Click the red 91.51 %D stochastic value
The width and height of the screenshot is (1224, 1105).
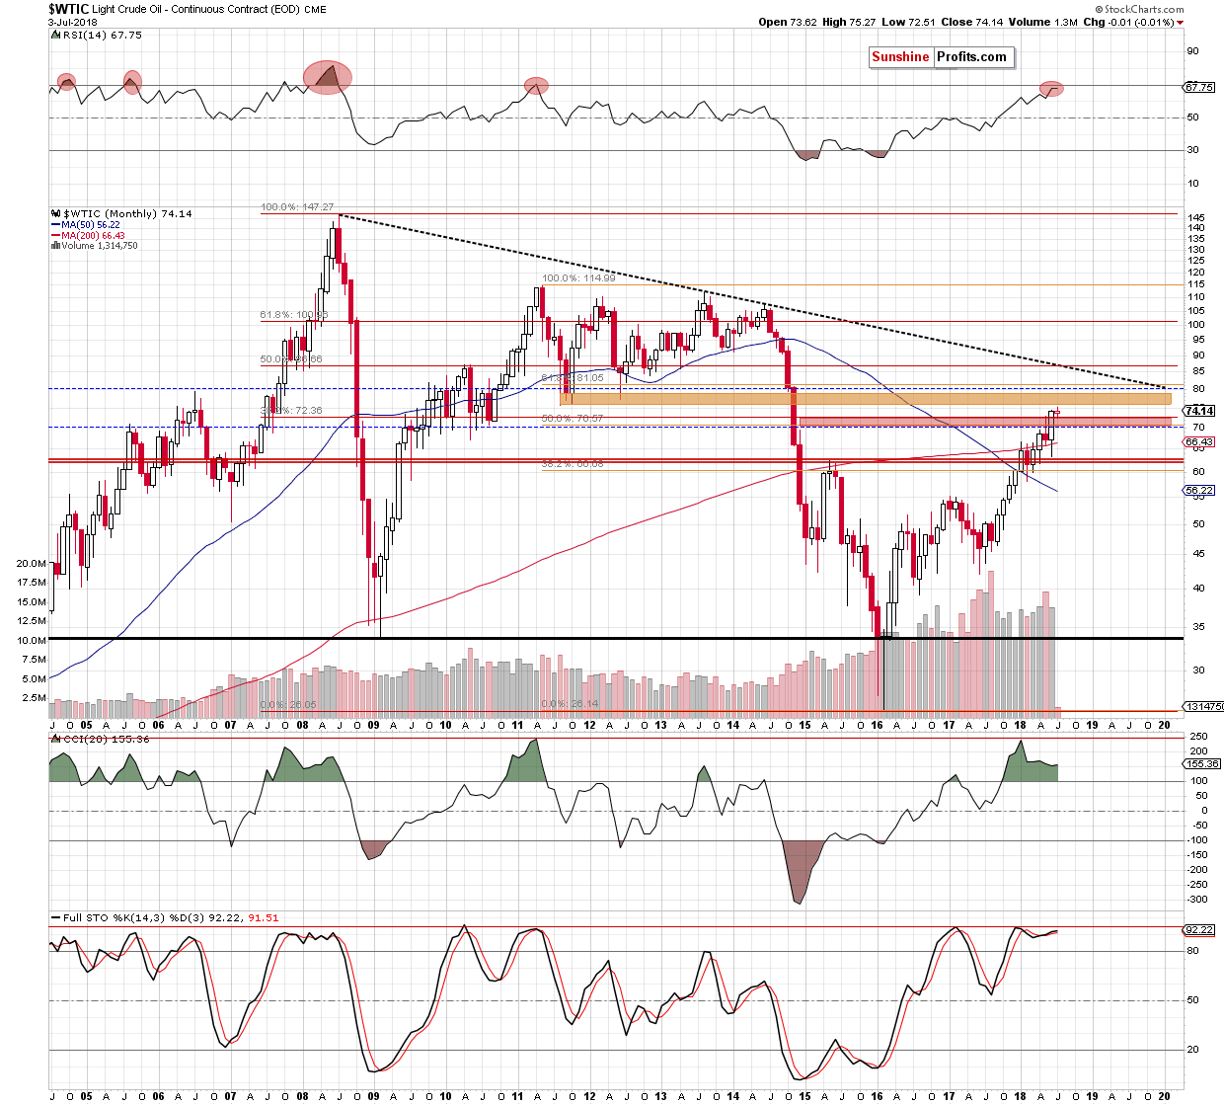click(263, 917)
